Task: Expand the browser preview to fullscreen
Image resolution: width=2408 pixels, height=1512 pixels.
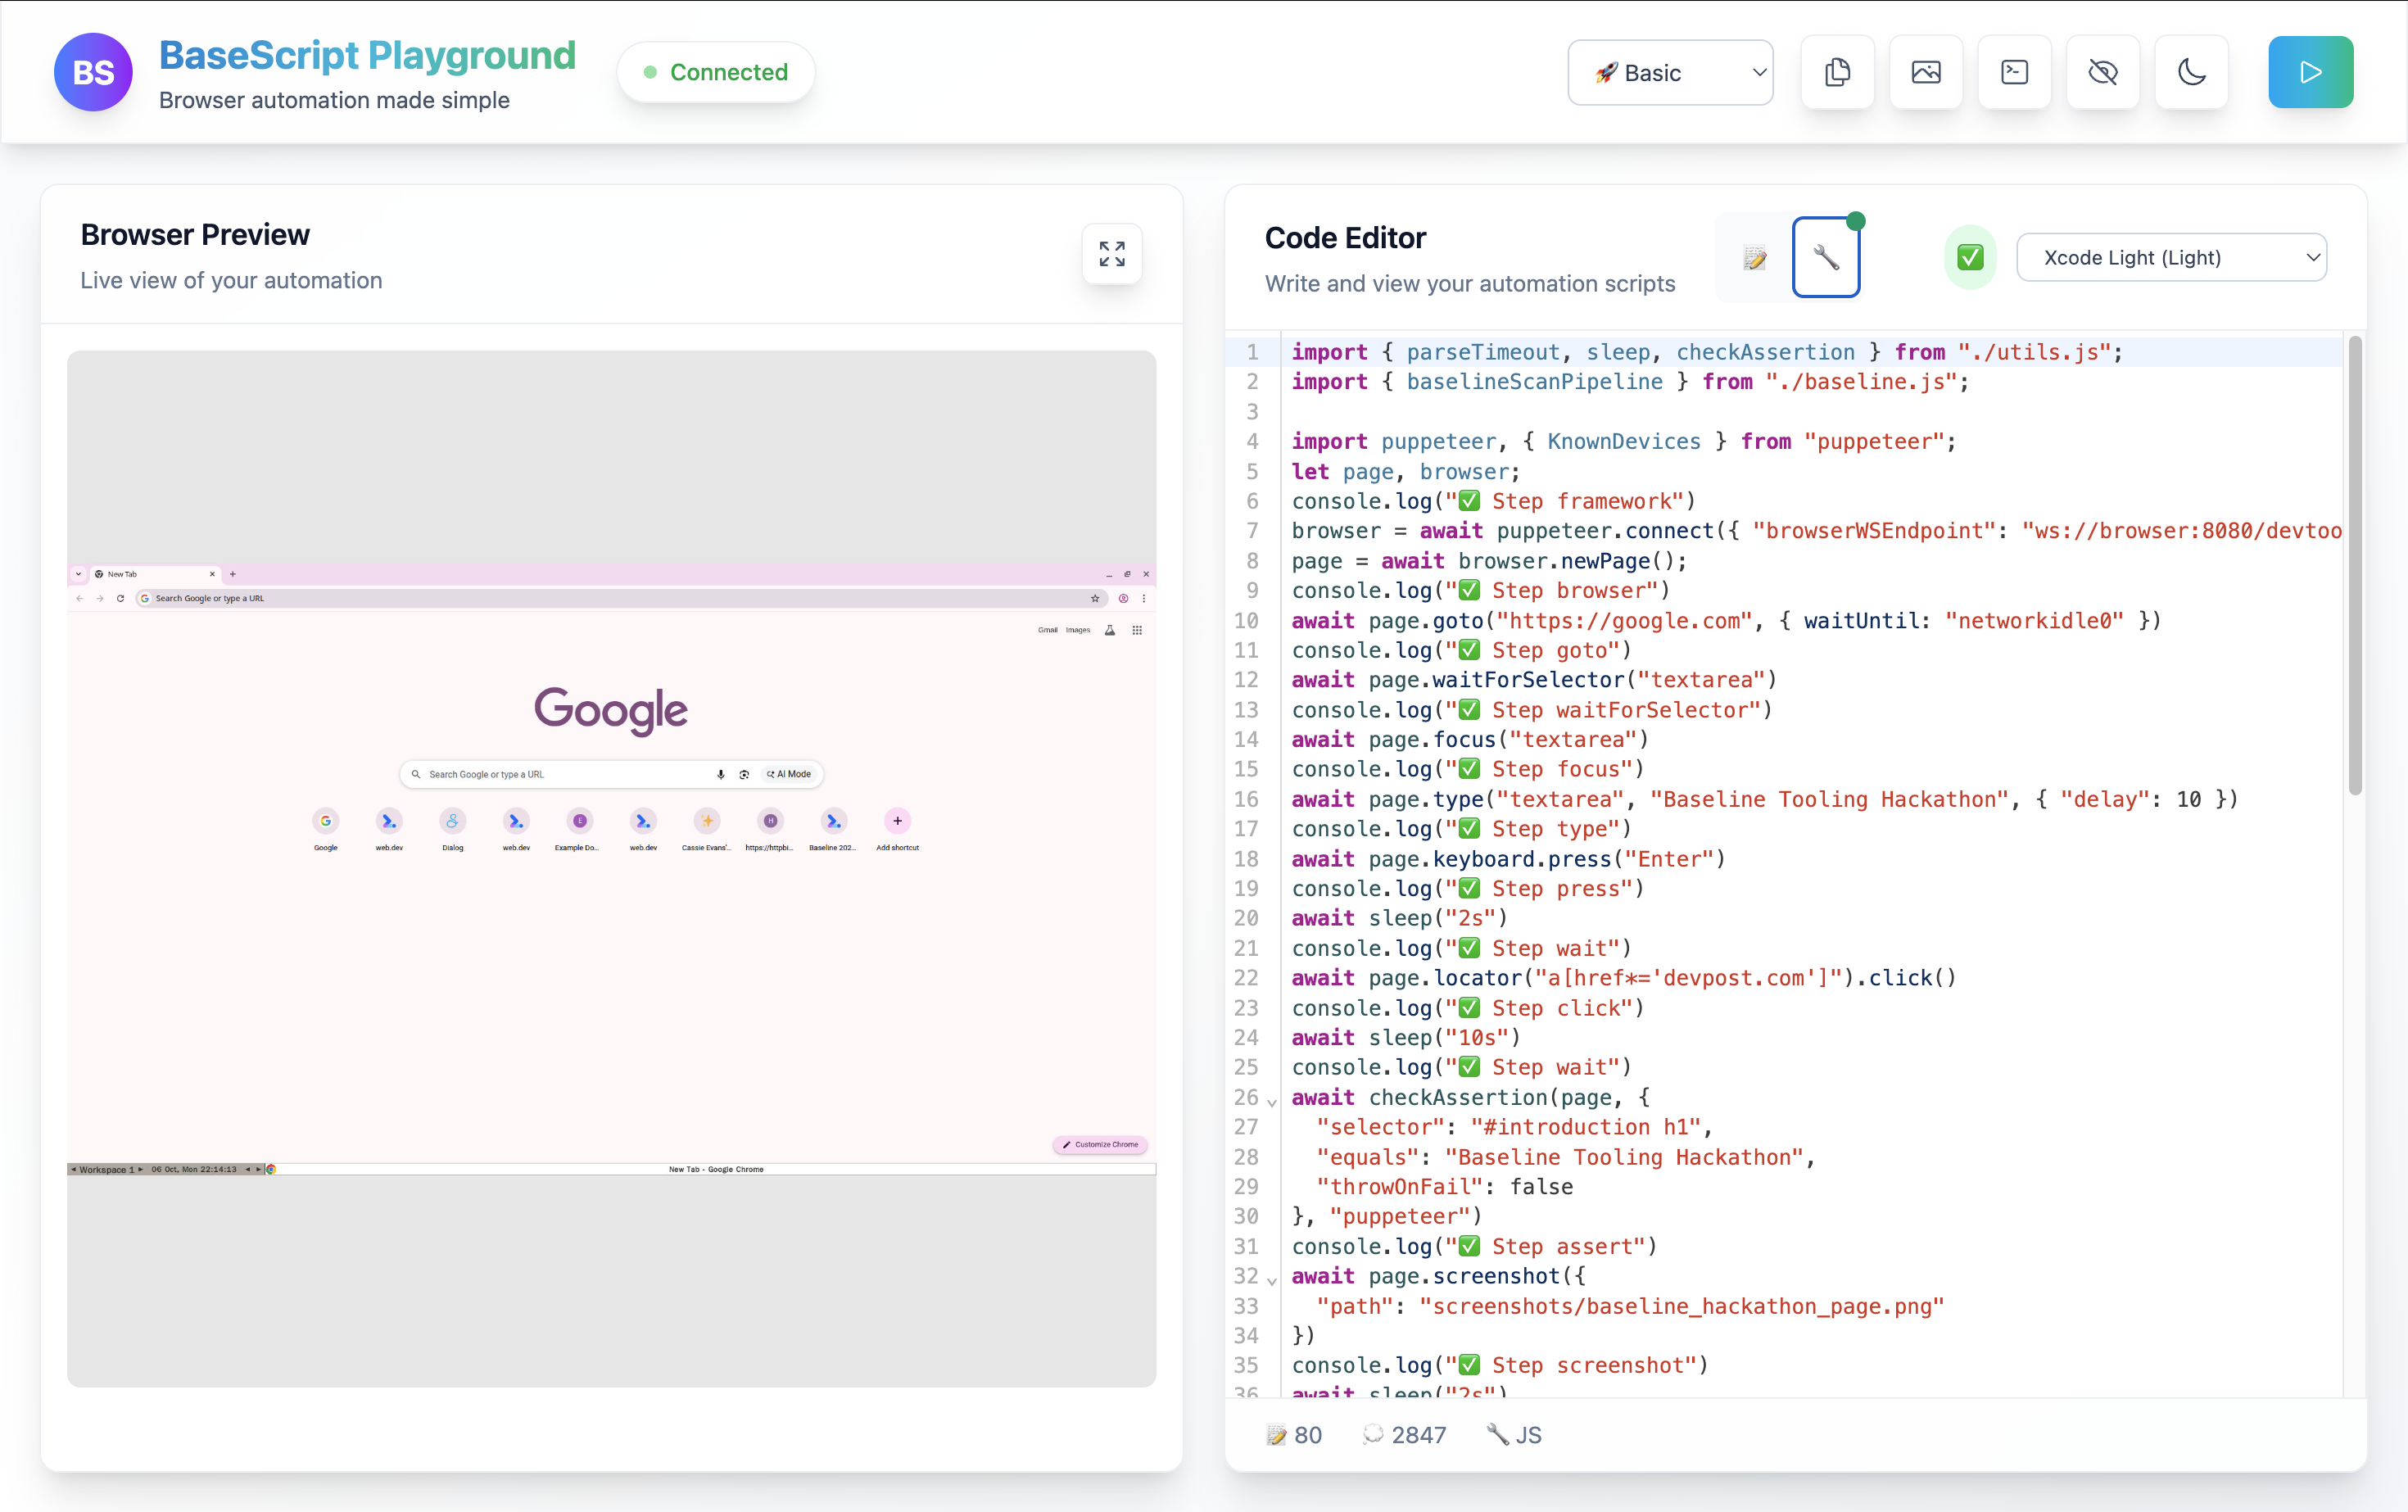Action: coord(1111,254)
